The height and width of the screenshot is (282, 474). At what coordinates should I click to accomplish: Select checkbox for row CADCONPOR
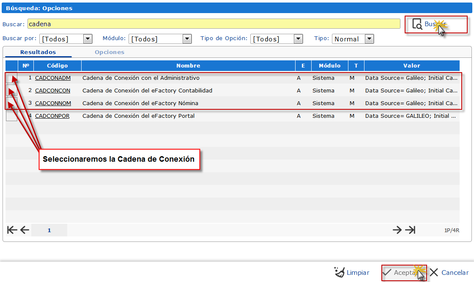pyautogui.click(x=11, y=116)
